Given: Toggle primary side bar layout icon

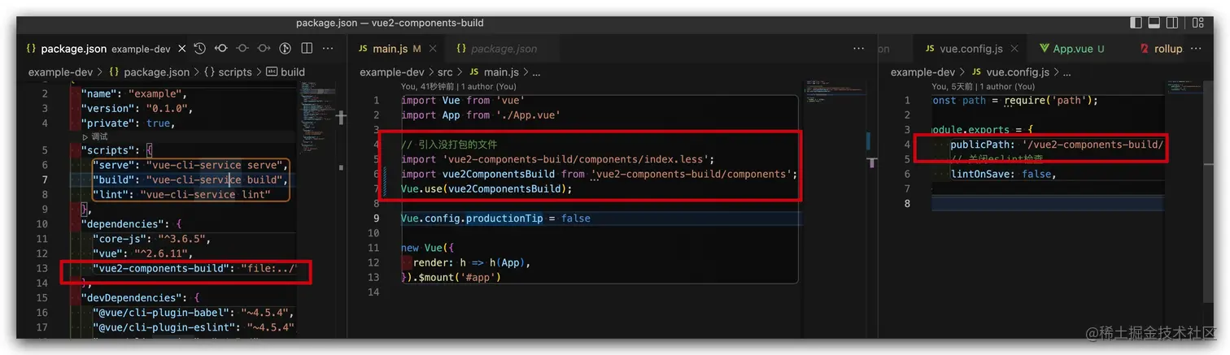Looking at the screenshot, I should (x=1136, y=23).
